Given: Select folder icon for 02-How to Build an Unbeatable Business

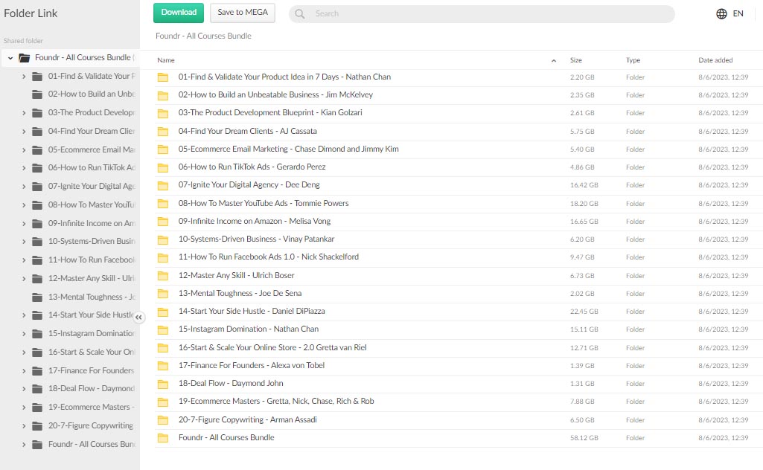Looking at the screenshot, I should 163,95.
